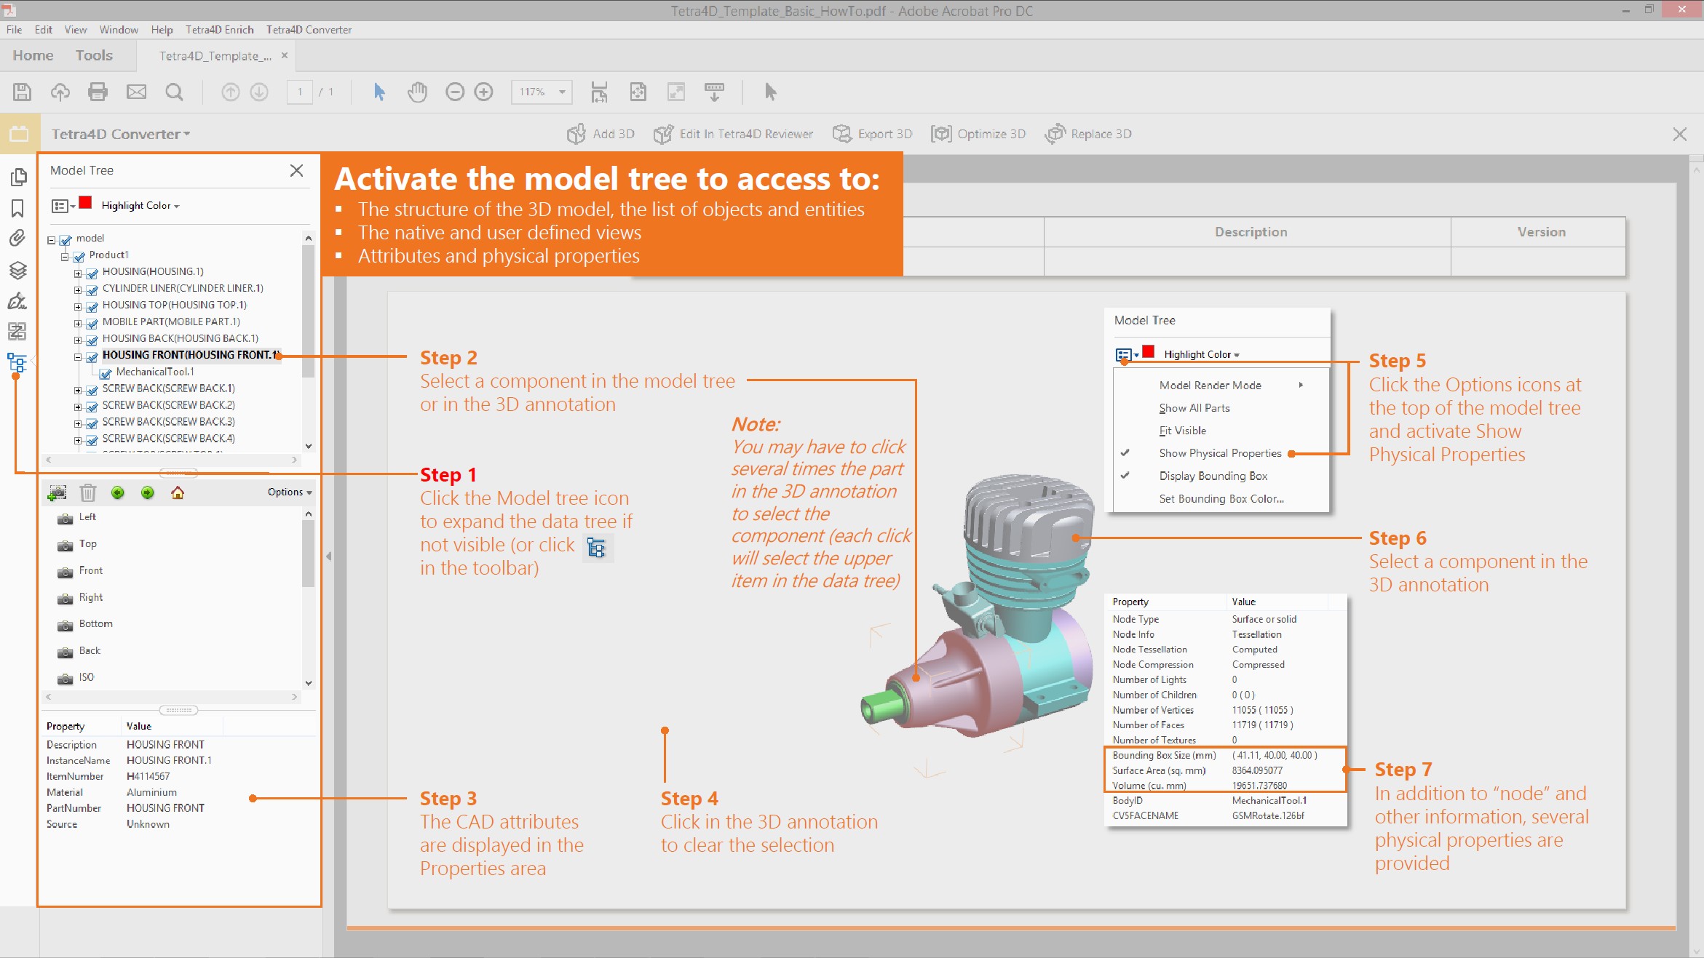Image resolution: width=1704 pixels, height=958 pixels.
Task: Click the page number input field
Action: (299, 92)
